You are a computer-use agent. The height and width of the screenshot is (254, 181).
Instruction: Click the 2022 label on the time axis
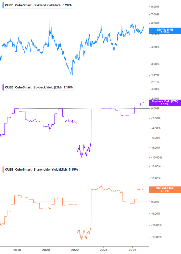(x=75, y=250)
